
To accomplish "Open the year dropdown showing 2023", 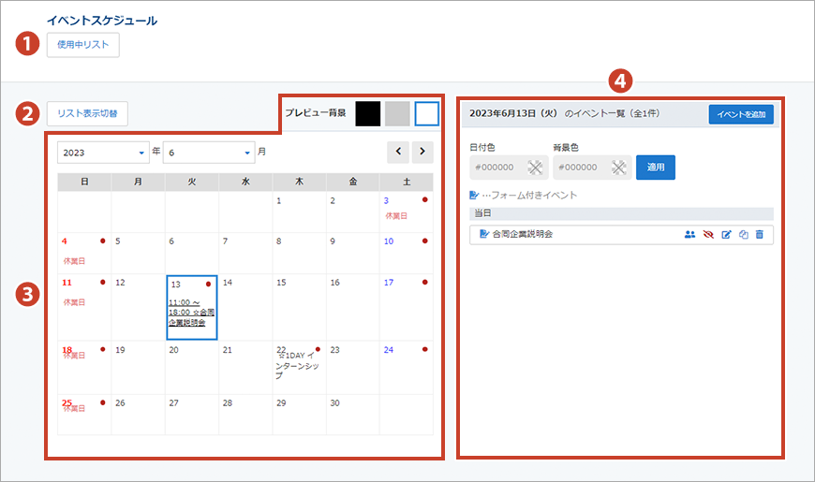I will (103, 152).
